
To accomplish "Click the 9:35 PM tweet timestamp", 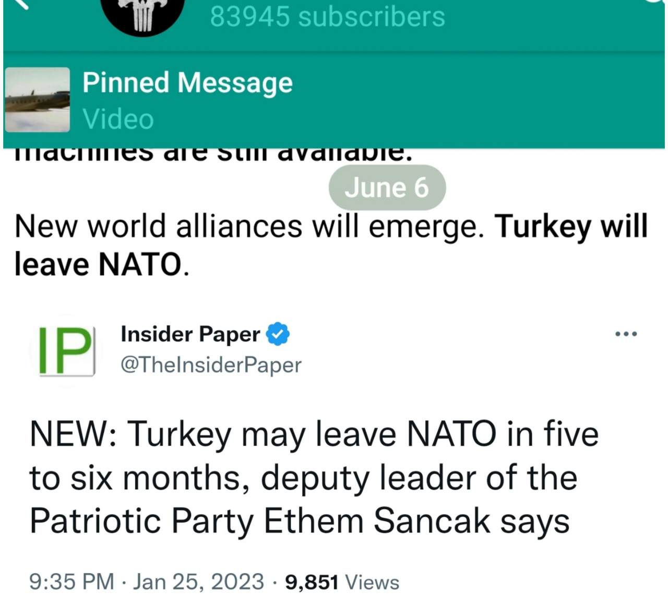I will pyautogui.click(x=71, y=582).
